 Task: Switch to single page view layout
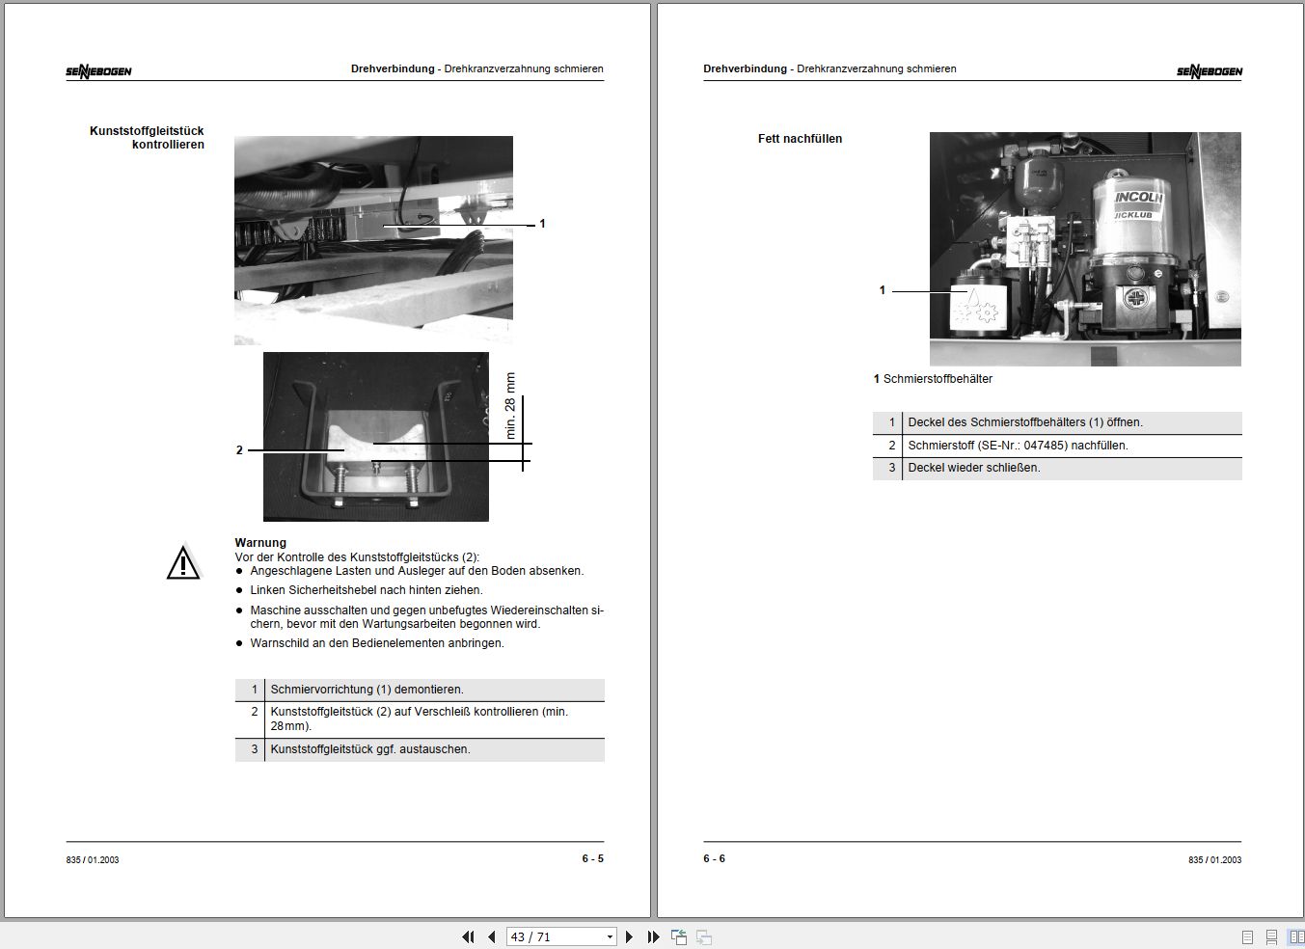click(1247, 936)
